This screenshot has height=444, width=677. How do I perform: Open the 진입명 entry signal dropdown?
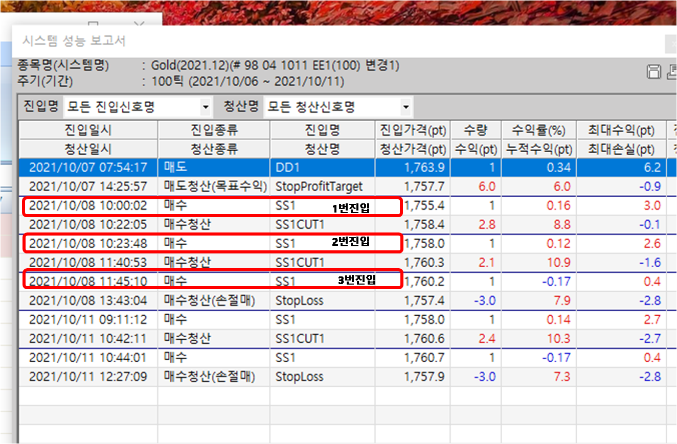[x=206, y=107]
